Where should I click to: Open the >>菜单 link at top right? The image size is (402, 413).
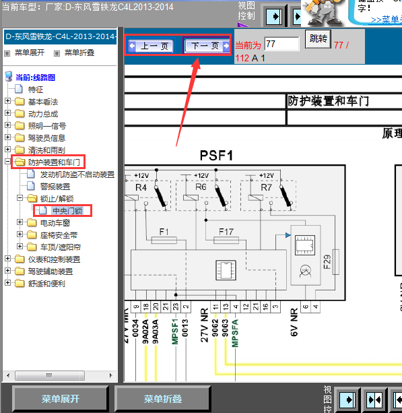(x=387, y=20)
